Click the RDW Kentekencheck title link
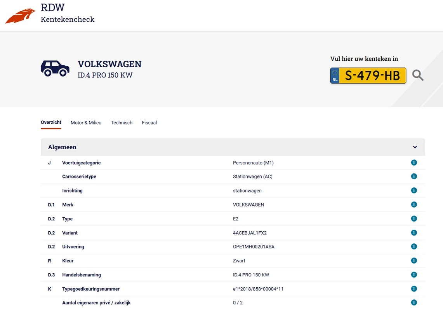443x311 pixels. (x=68, y=13)
